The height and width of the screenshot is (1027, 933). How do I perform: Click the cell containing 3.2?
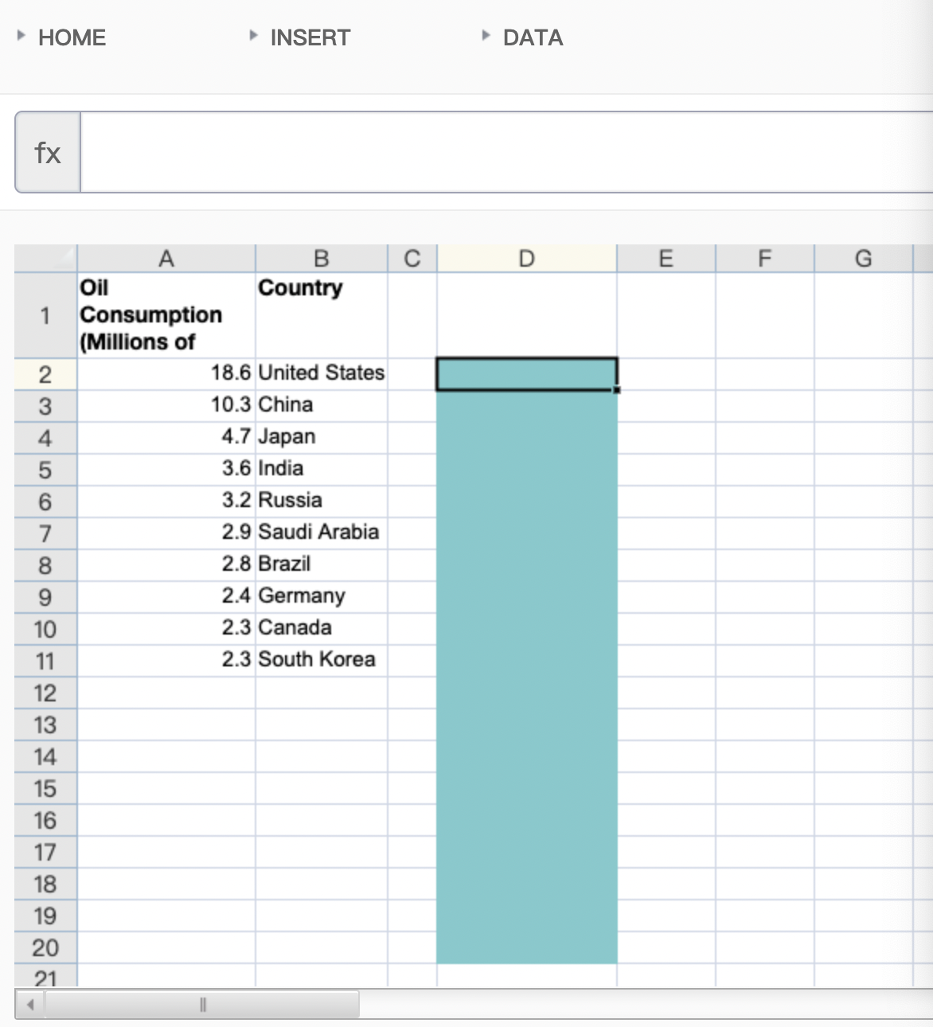[166, 502]
